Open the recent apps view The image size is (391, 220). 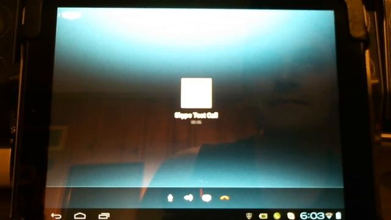tap(104, 216)
